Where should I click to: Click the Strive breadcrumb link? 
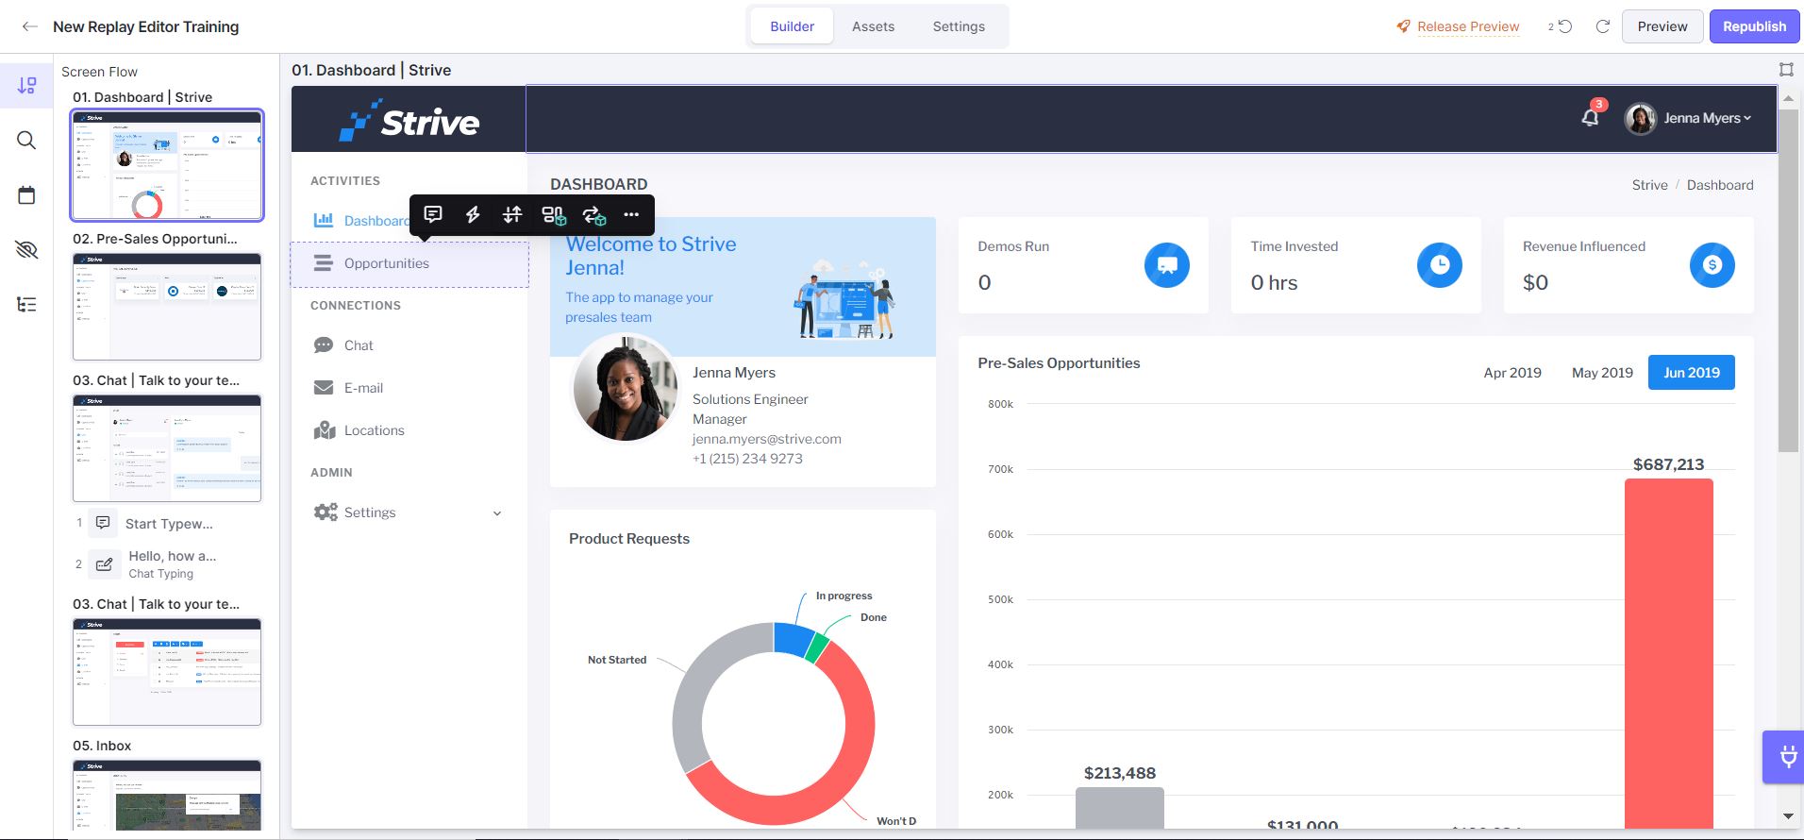(1649, 185)
